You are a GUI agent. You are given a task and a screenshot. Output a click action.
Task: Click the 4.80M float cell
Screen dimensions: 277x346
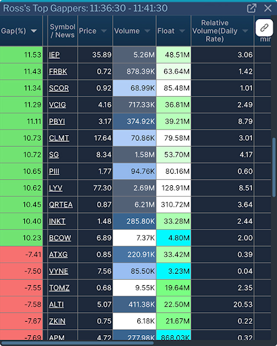(174, 238)
